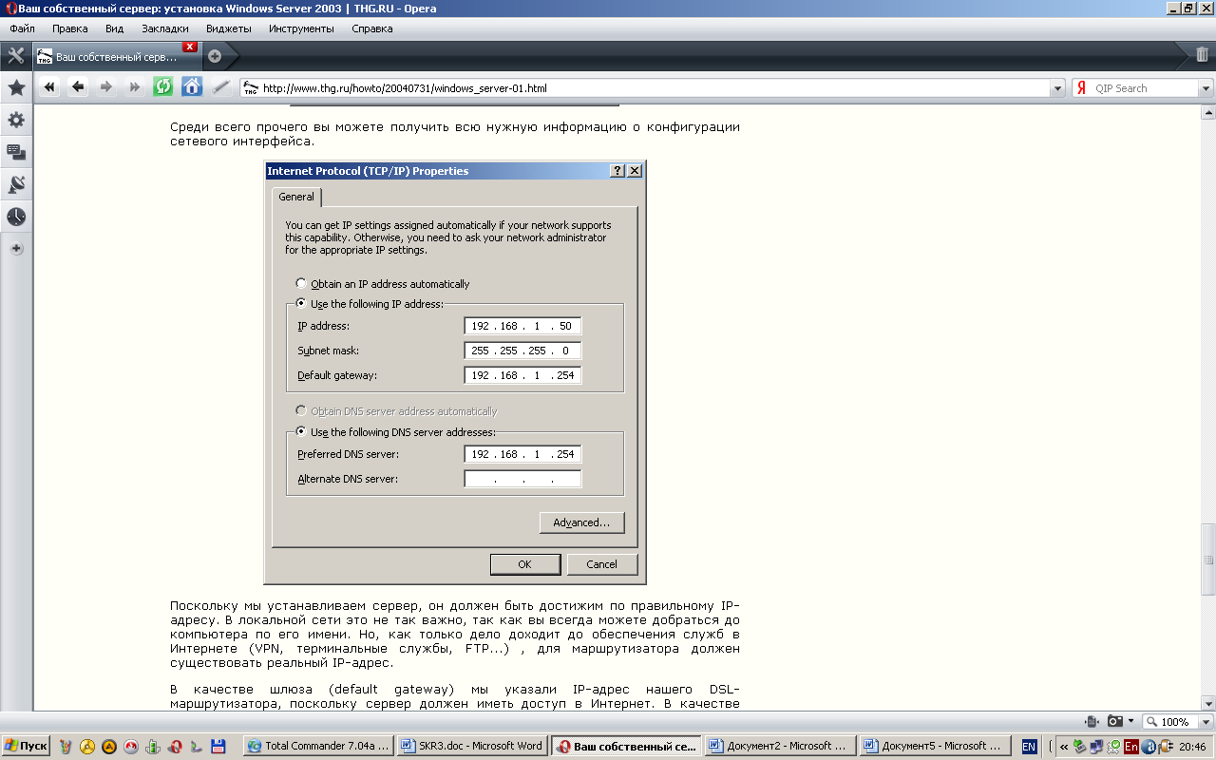Expand the address bar URL dropdown

click(1057, 88)
